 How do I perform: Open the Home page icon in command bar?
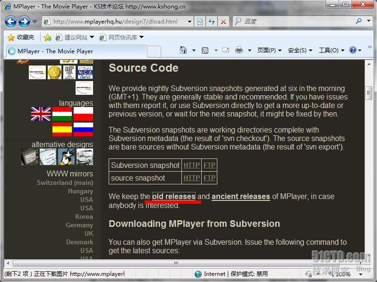pyautogui.click(x=183, y=50)
